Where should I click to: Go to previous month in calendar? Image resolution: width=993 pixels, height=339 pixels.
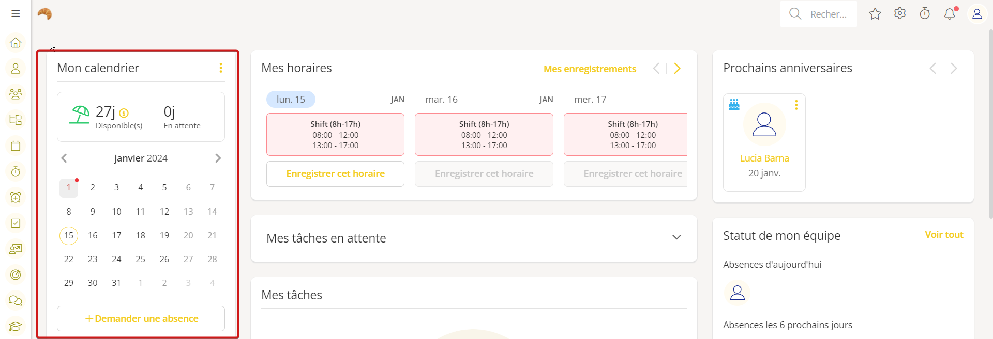coord(64,158)
